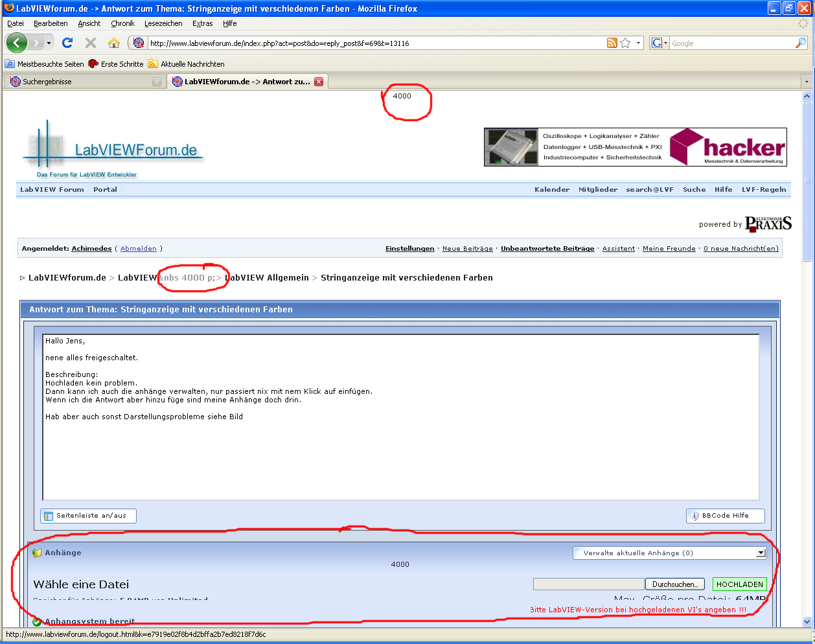
Task: Open the Ansicht menu
Action: click(89, 23)
